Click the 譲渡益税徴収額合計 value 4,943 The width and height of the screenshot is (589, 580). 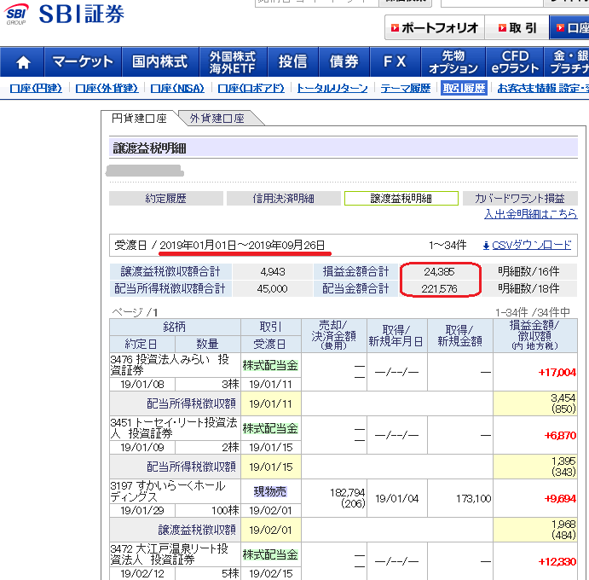(x=273, y=271)
